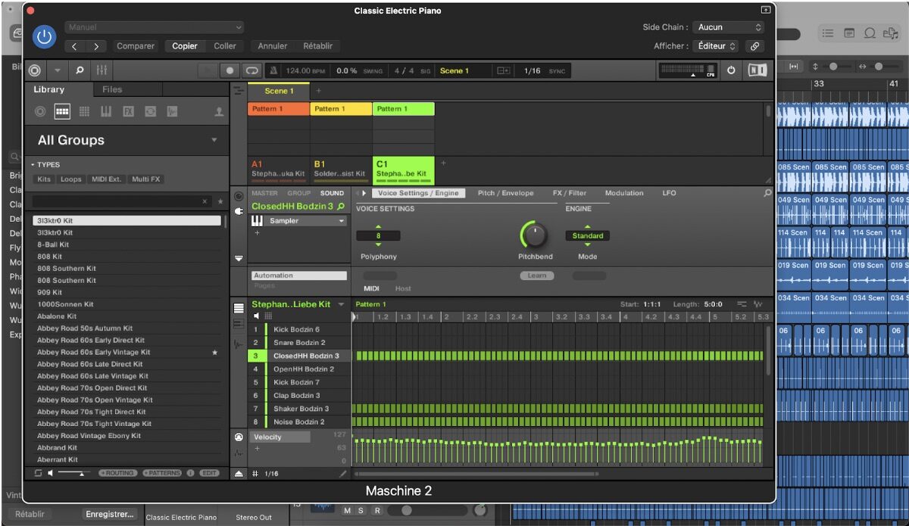
Task: Click the Comparer button
Action: (136, 46)
